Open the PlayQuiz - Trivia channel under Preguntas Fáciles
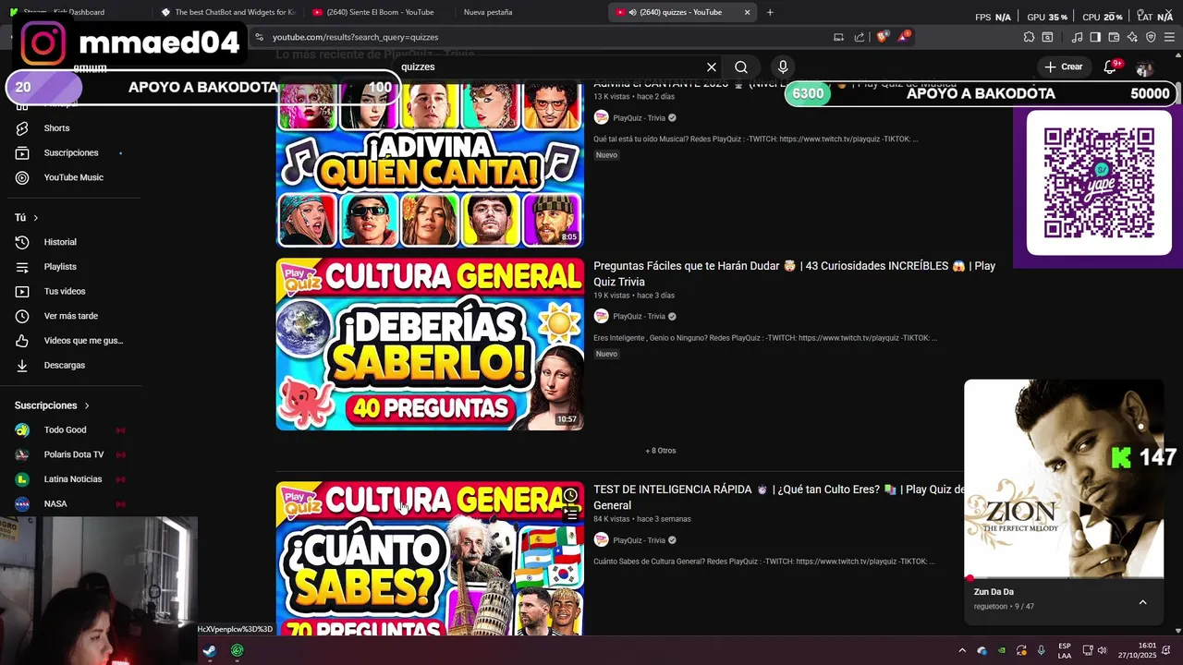The image size is (1183, 665). 639,317
